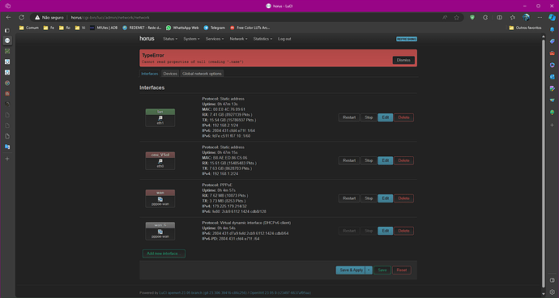
Task: Click Add new interface button
Action: coord(164,253)
